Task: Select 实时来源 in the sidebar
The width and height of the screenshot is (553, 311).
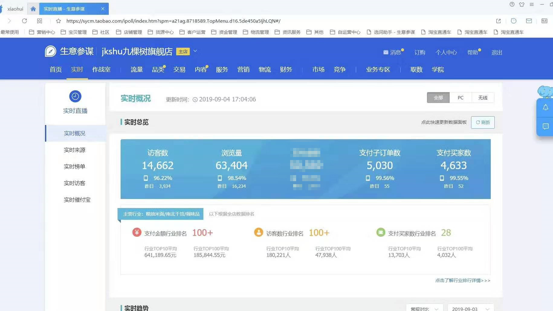Action: click(75, 150)
